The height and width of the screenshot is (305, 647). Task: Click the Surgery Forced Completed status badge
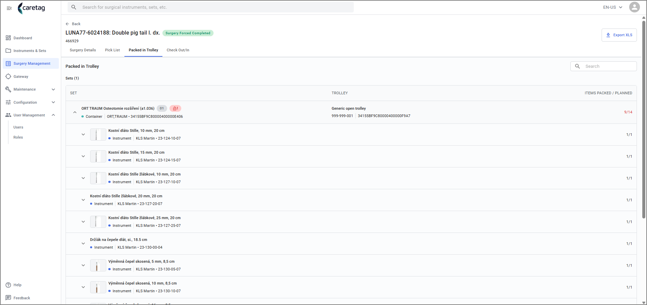(188, 33)
